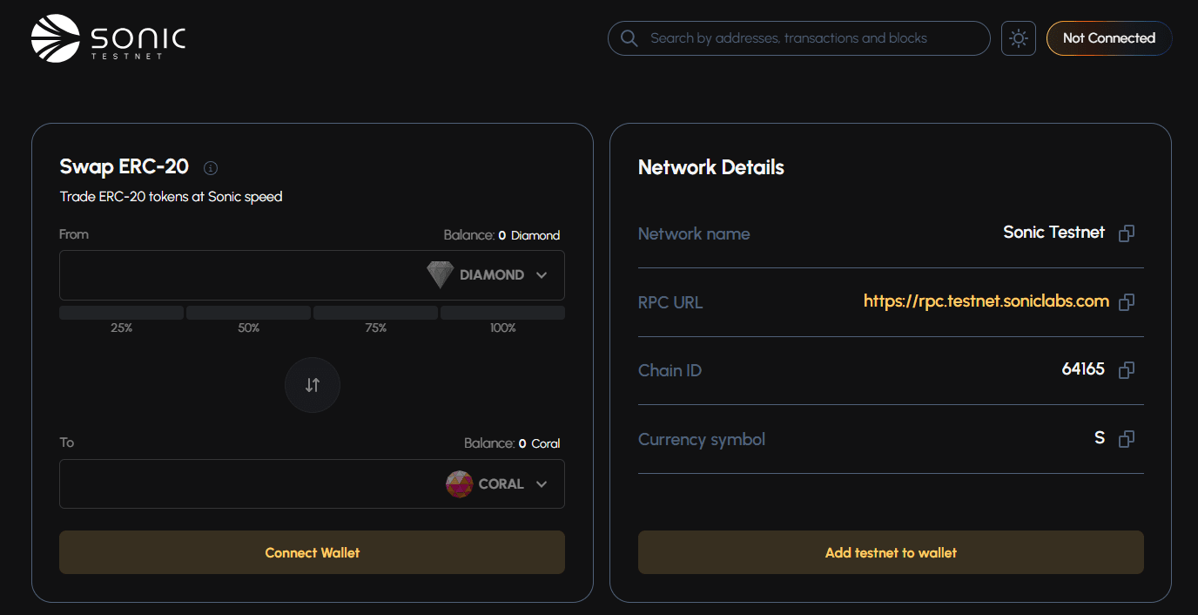Open the rpc.testnet.soniclabs.com link
The height and width of the screenshot is (615, 1198).
pos(986,301)
